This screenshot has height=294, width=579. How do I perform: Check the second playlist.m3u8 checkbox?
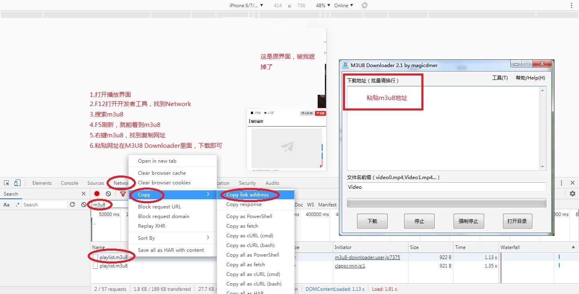point(95,265)
